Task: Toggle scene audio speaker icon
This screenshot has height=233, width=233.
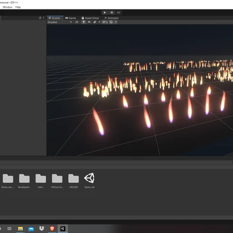Action: coord(89,22)
